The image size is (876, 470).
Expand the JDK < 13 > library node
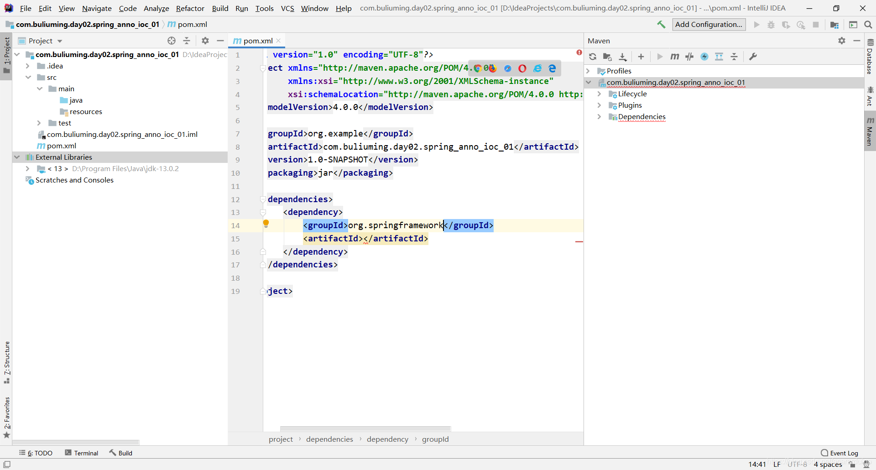pos(28,168)
